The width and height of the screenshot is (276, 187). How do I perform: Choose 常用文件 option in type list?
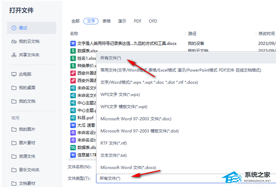[186, 70]
